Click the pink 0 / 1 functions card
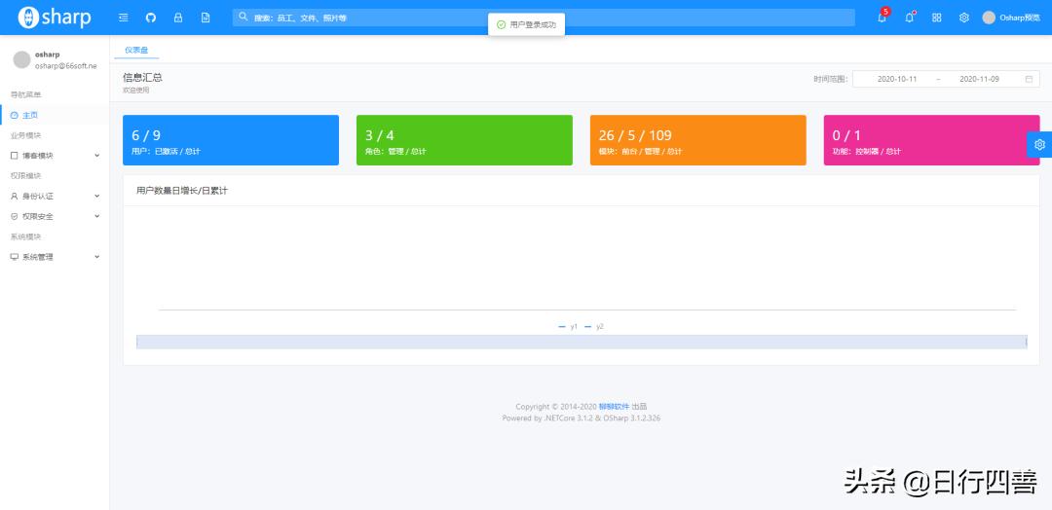1052x510 pixels. coord(932,140)
